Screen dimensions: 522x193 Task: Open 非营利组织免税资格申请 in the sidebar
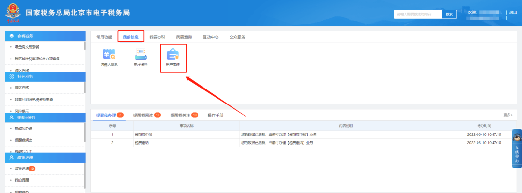[x=34, y=99]
